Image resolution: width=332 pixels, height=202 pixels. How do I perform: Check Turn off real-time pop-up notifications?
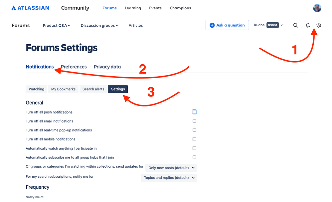click(194, 130)
